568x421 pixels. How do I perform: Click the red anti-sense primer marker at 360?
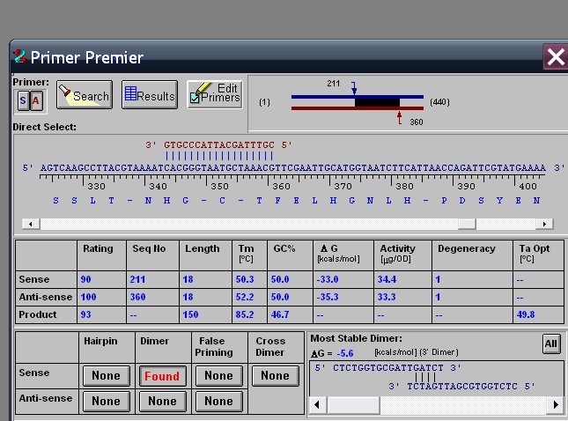tap(399, 117)
